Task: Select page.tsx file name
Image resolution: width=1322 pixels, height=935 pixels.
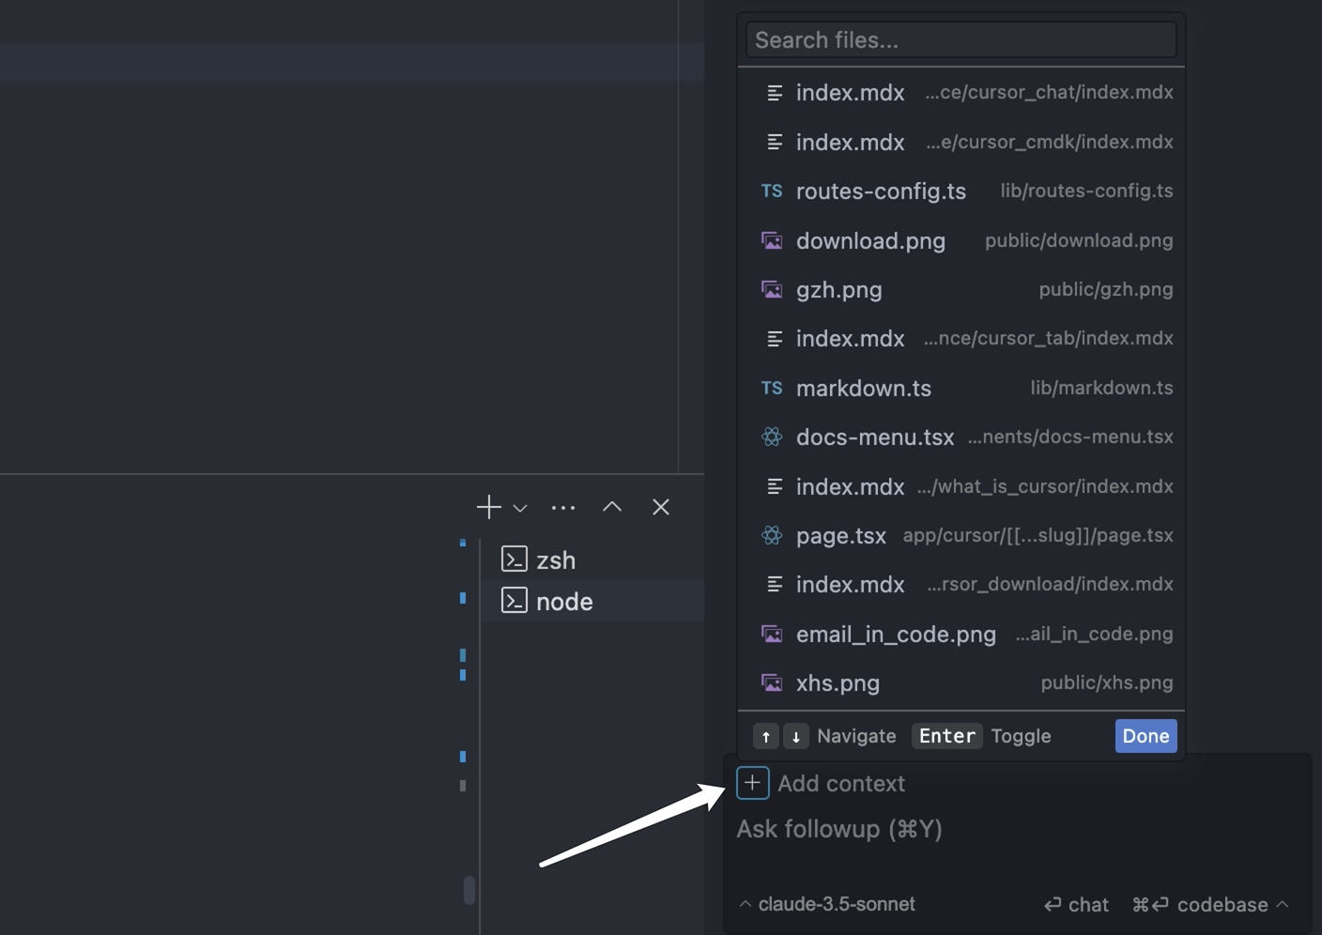Action: click(x=841, y=536)
